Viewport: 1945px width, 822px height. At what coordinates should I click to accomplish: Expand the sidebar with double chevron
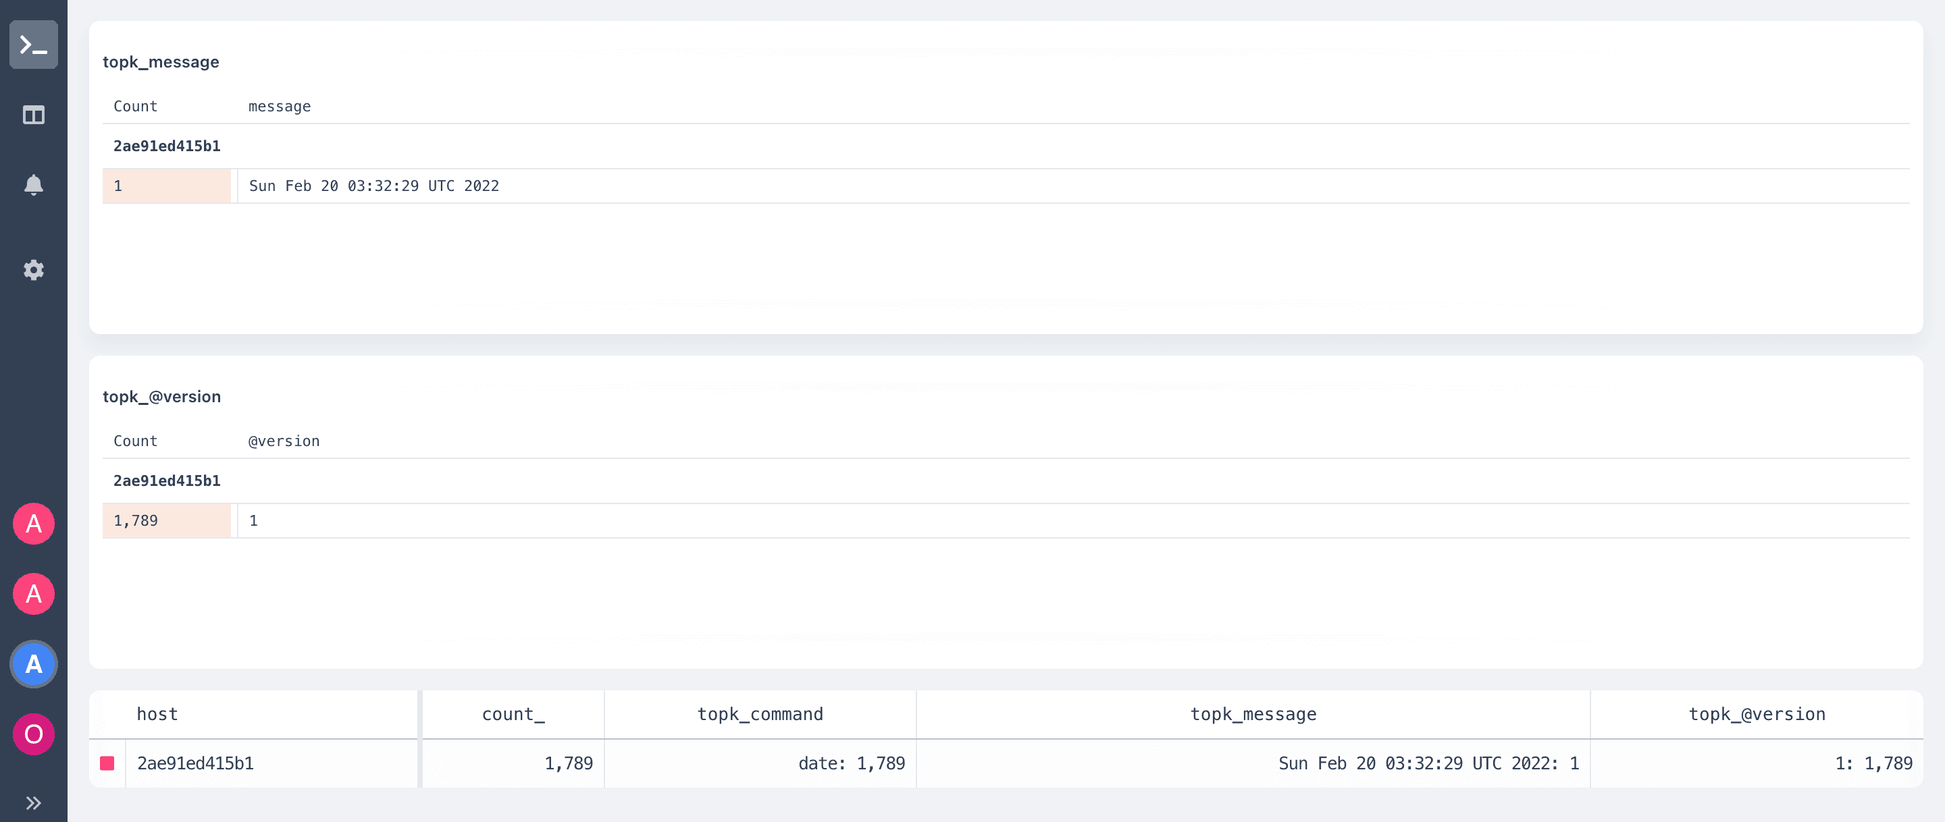33,803
